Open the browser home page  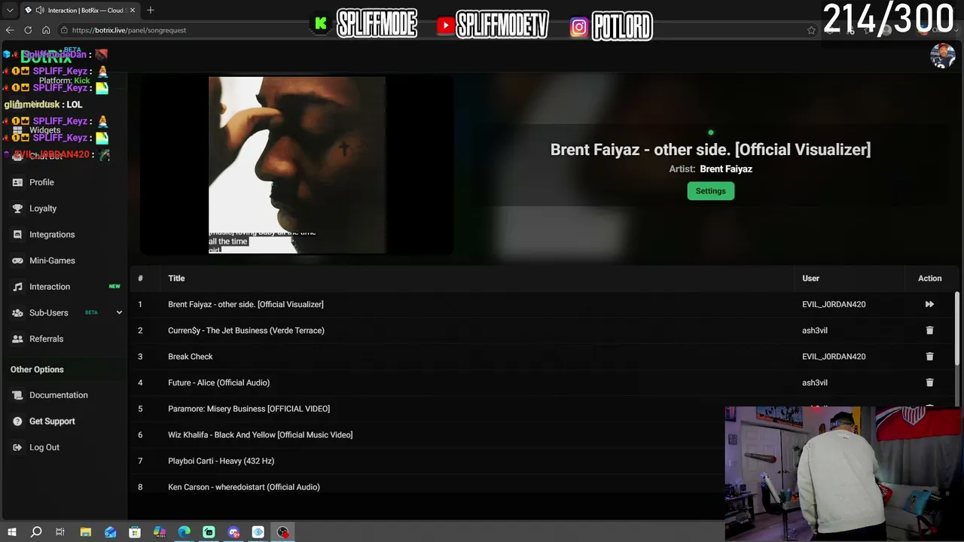[46, 30]
